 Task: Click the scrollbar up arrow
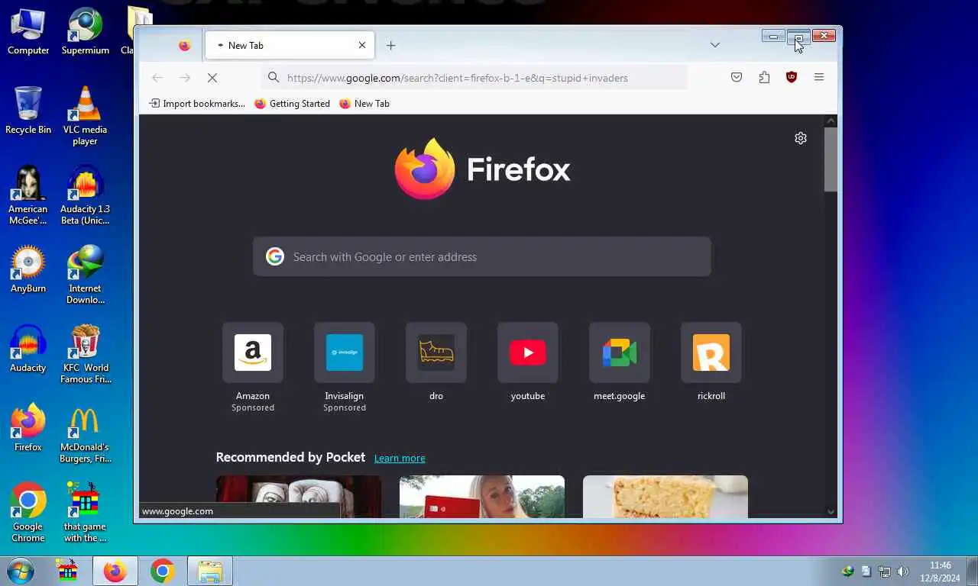tap(831, 121)
